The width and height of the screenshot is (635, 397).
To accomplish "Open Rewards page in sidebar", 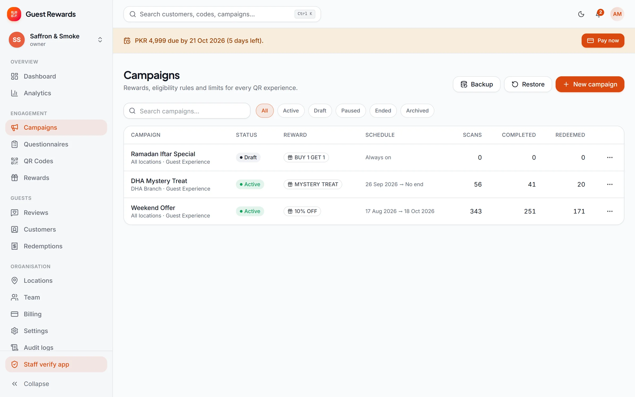I will (56, 178).
